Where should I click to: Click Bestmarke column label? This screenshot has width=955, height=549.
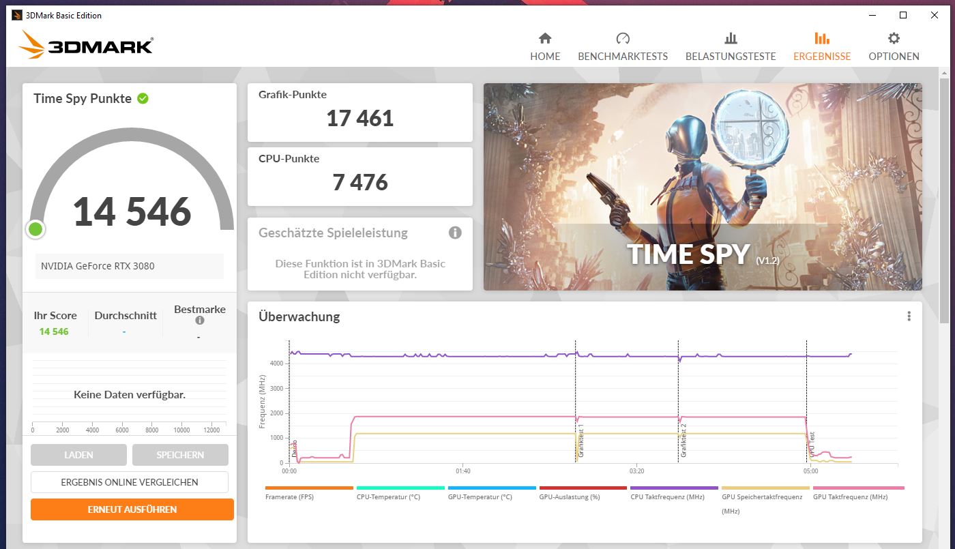pyautogui.click(x=200, y=310)
